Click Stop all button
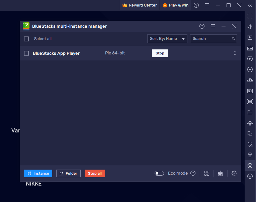 coord(95,173)
